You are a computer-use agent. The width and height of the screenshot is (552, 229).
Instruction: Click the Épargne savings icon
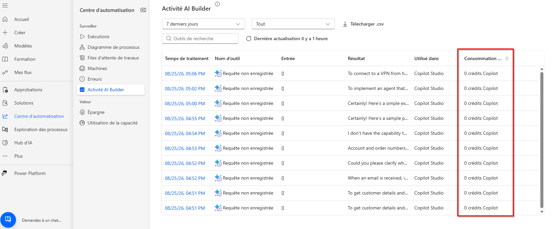pyautogui.click(x=82, y=112)
